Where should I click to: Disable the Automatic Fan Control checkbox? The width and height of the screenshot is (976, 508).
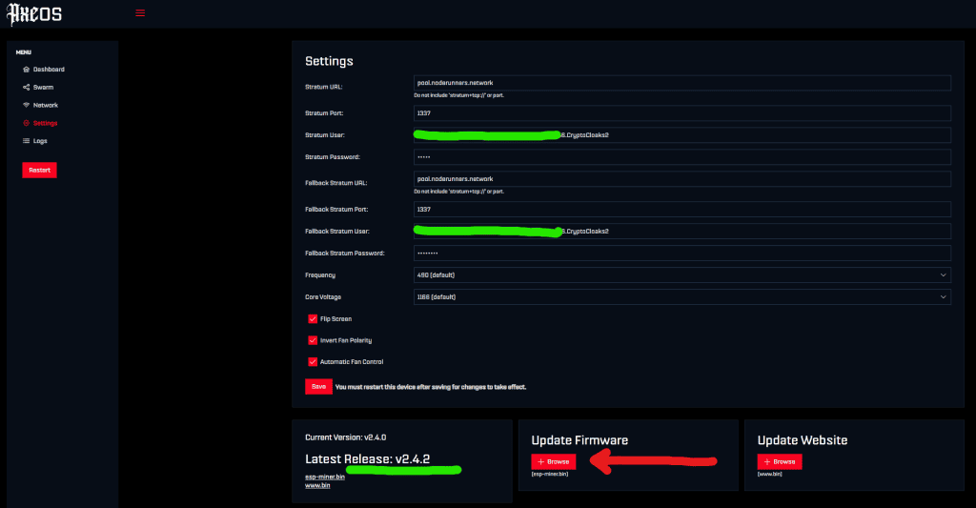pyautogui.click(x=313, y=362)
